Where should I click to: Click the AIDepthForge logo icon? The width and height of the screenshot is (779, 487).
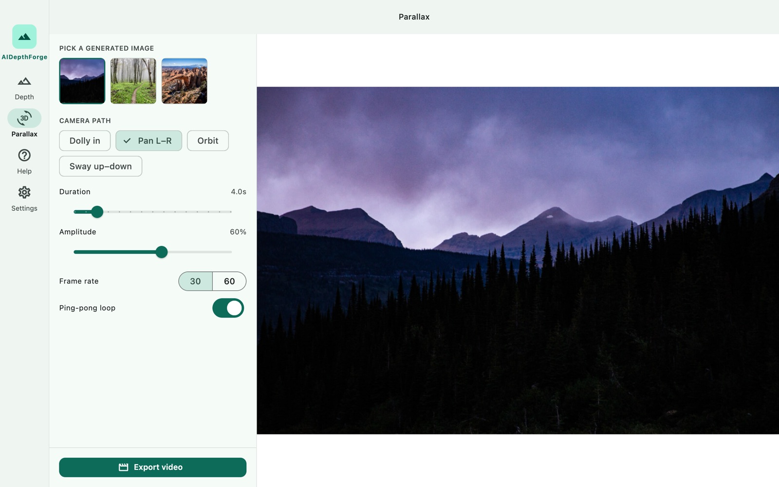(x=24, y=37)
